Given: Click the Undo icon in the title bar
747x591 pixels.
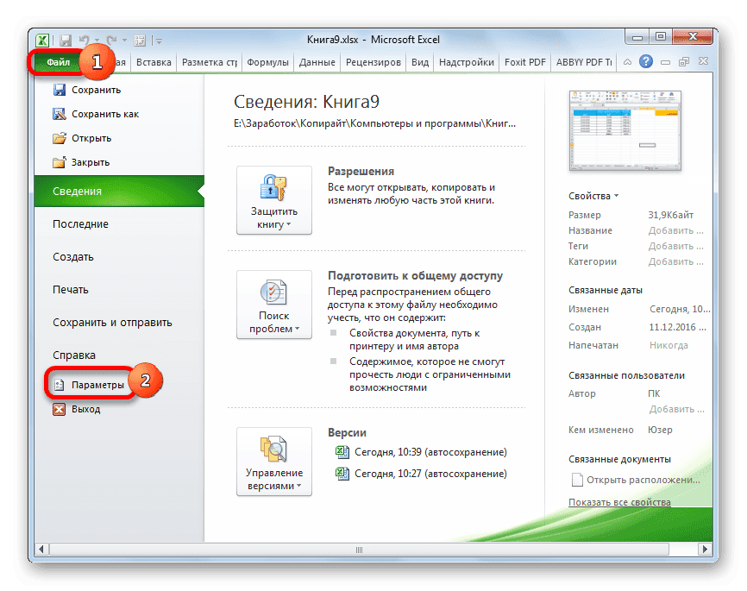Looking at the screenshot, I should [x=84, y=39].
